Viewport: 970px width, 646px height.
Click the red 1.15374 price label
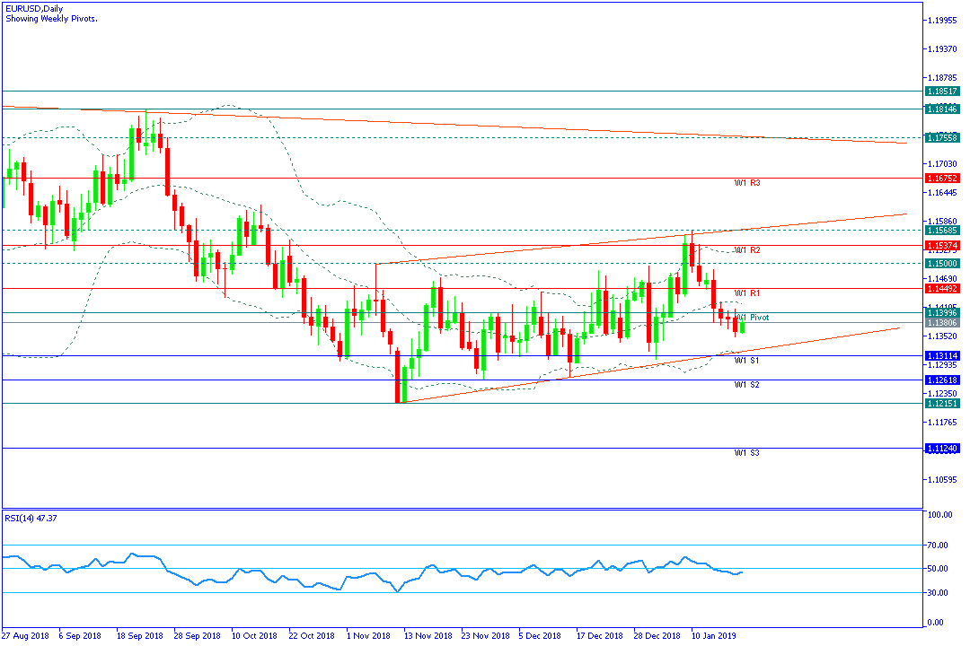(x=942, y=246)
